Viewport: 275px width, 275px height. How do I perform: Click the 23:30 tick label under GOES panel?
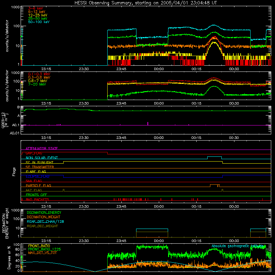point(84,138)
